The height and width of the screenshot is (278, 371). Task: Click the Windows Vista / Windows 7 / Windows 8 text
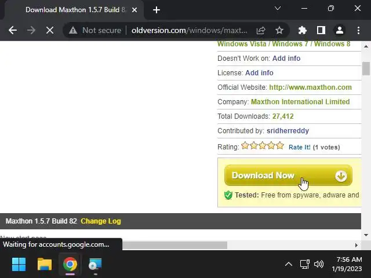283,44
